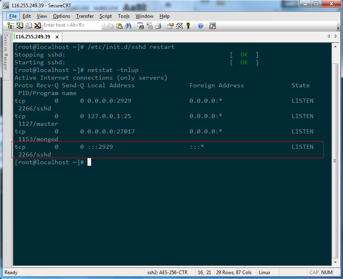Focus the Enter host input box
Screen dimensions: 343x279
(72, 25)
